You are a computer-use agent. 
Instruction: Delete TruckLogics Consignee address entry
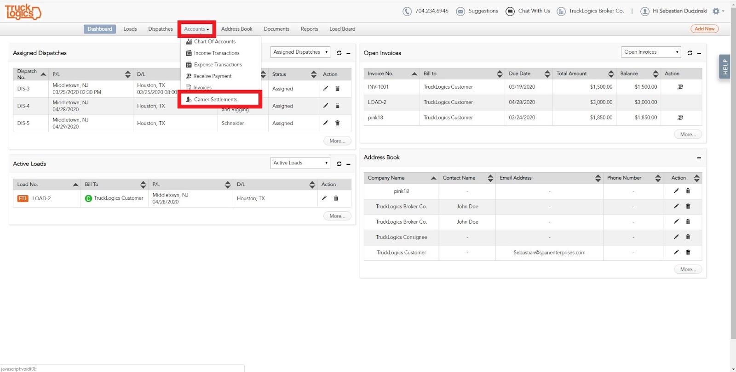pos(688,237)
